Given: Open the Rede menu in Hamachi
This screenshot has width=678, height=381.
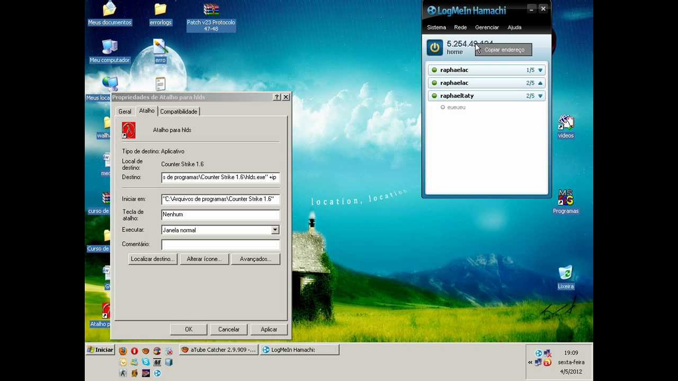Looking at the screenshot, I should click(460, 28).
